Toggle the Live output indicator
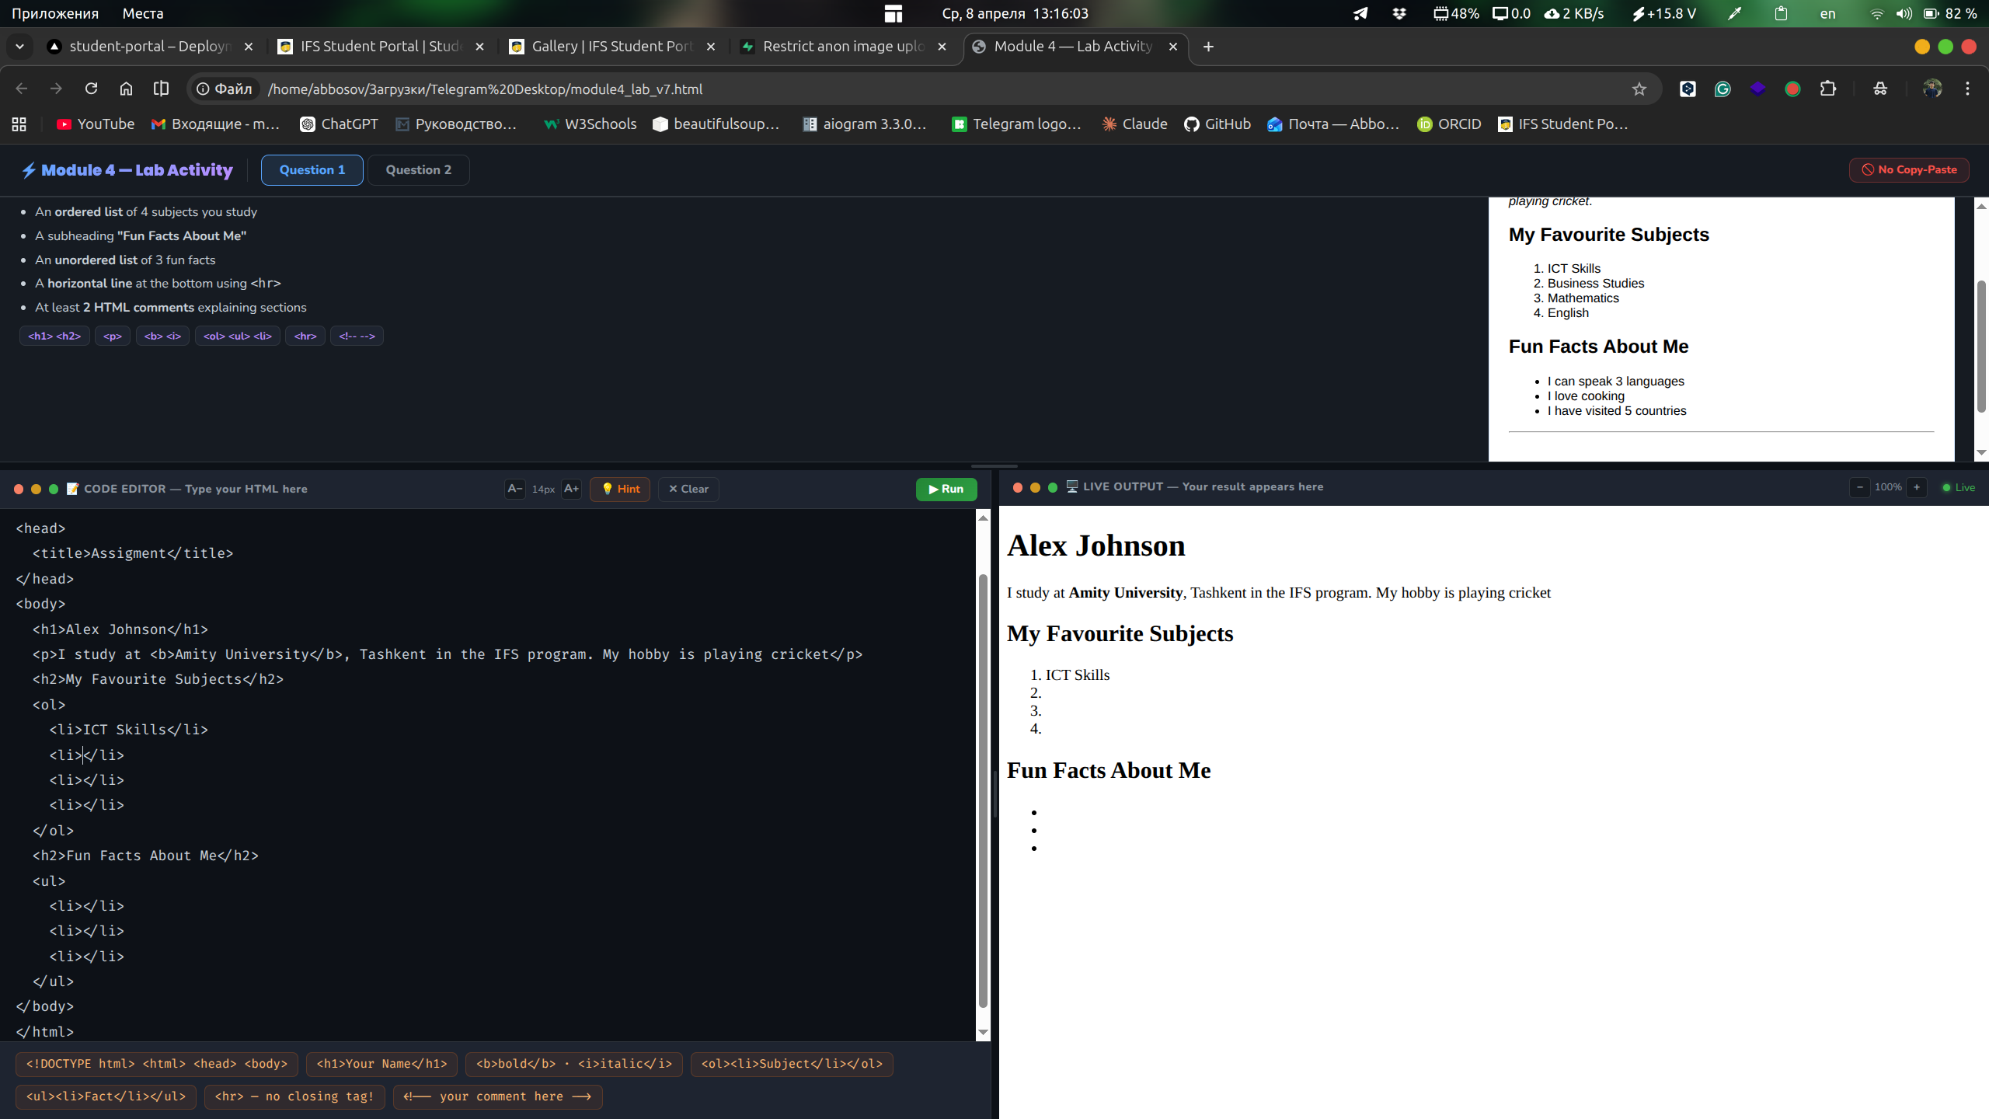This screenshot has height=1119, width=1989. [x=1958, y=487]
